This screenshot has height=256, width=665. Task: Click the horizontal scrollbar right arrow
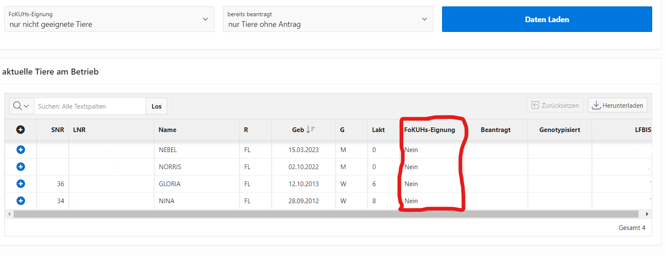(647, 214)
